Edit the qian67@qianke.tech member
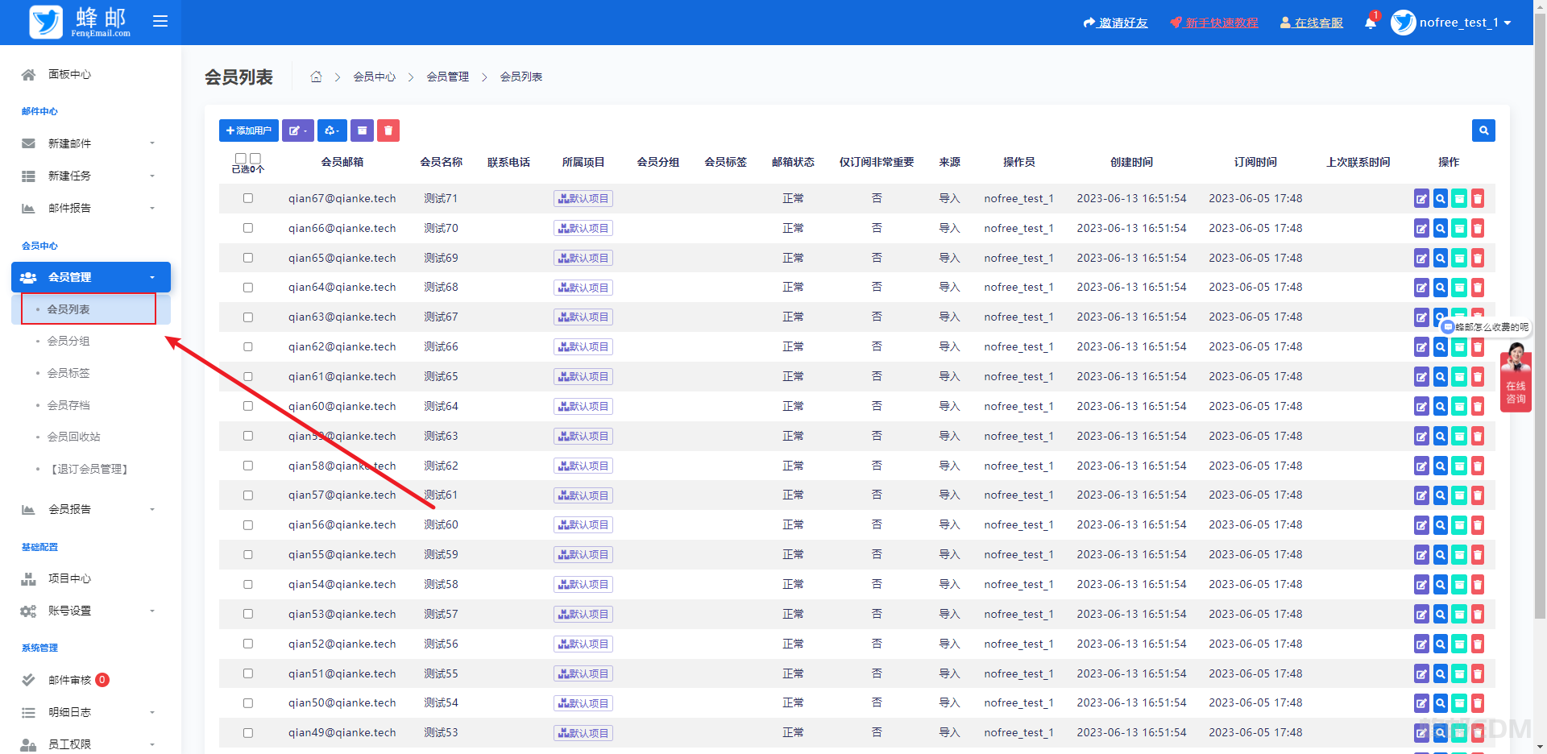1547x754 pixels. click(x=1421, y=199)
